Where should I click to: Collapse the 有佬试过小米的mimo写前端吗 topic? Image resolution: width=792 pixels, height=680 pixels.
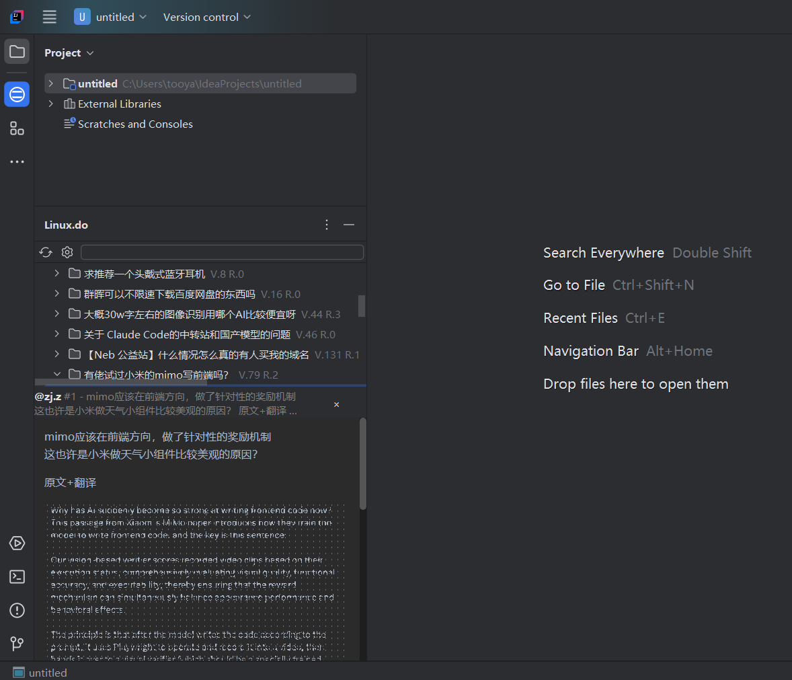point(56,375)
